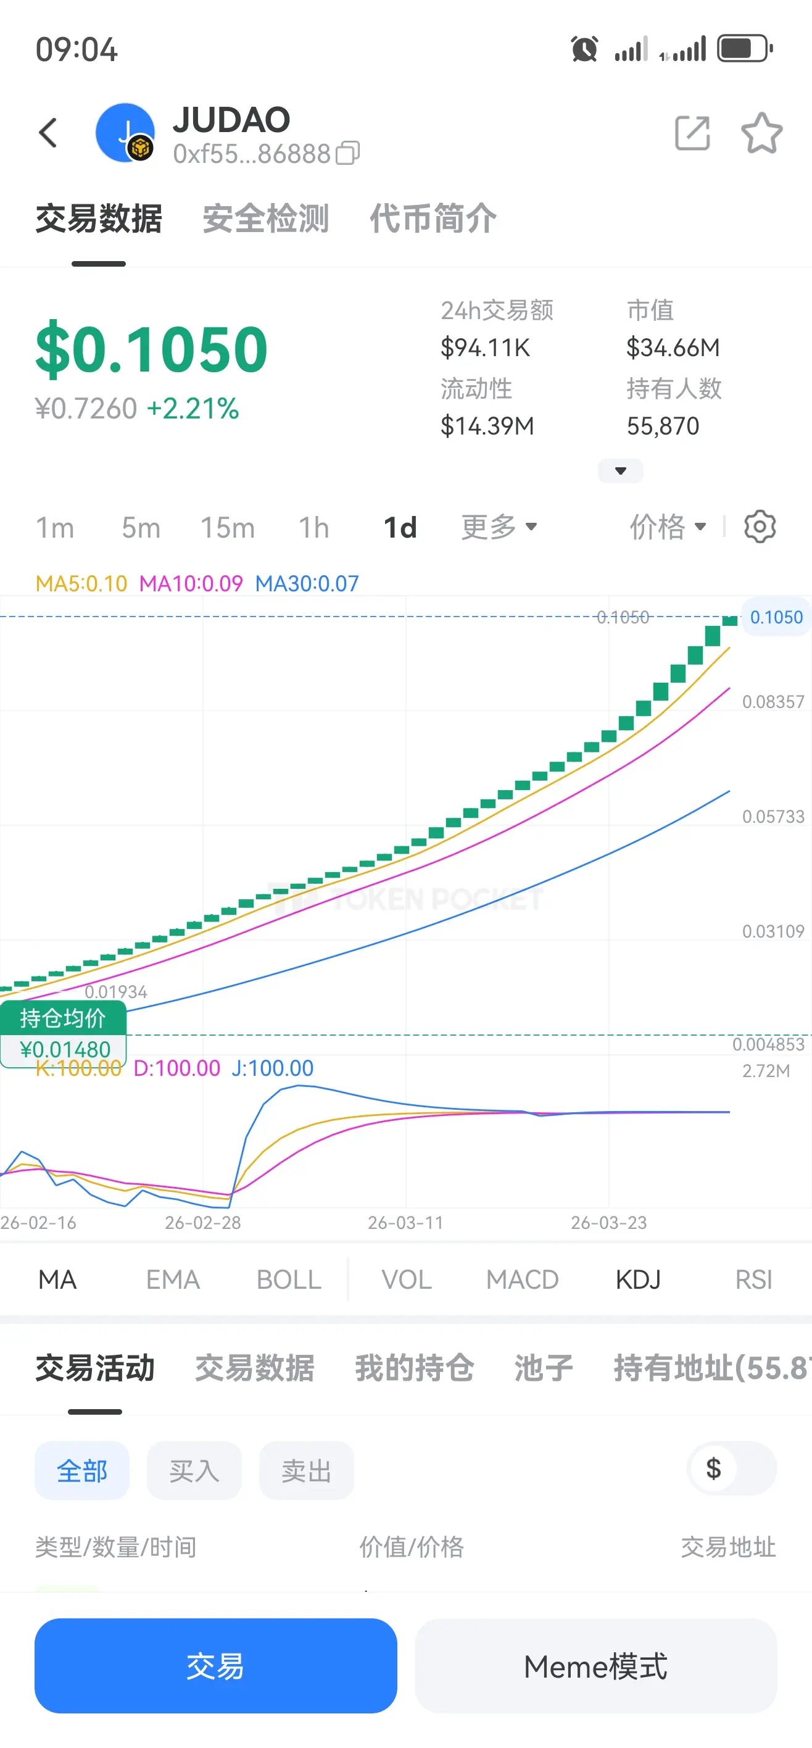Switch to the 安全检测 tab
812x1748 pixels.
265,218
